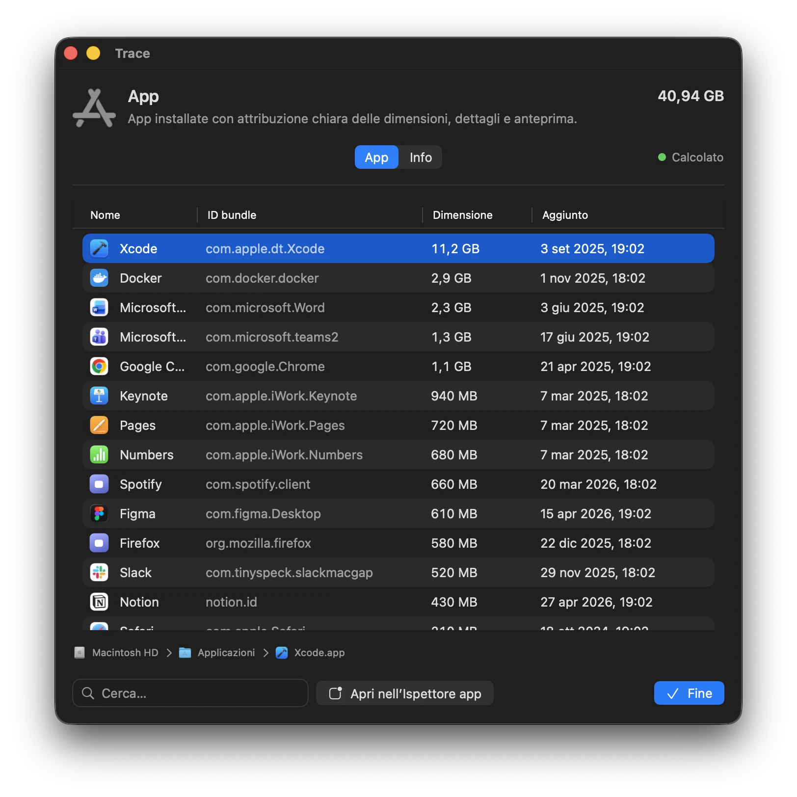This screenshot has width=797, height=797.
Task: Click the Keynote app icon
Action: click(x=99, y=396)
